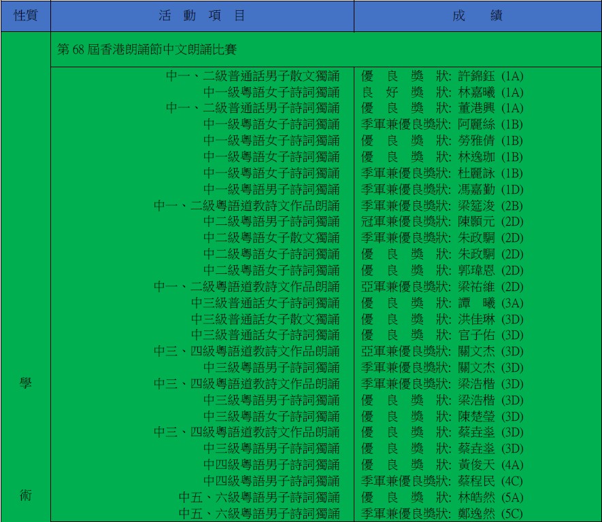The height and width of the screenshot is (522, 602).
Task: Click the 成績 column header
Action: [x=478, y=16]
